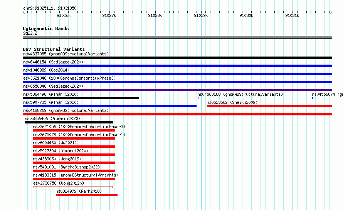Click the red esv2675078 variant bar
Image resolution: width=343 pixels, height=210 pixels.
74,138
